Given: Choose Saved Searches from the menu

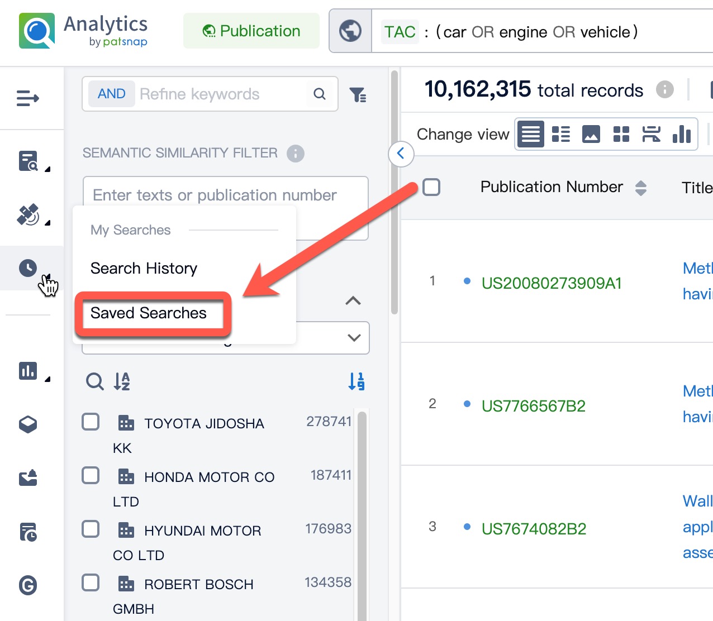Looking at the screenshot, I should [149, 313].
